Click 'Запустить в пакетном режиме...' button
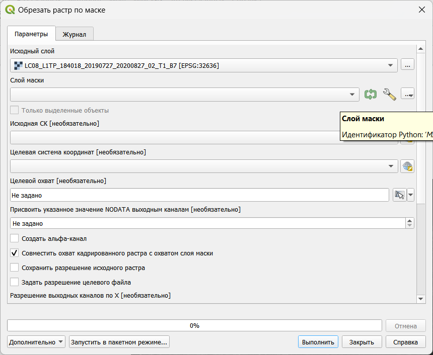 [119, 342]
